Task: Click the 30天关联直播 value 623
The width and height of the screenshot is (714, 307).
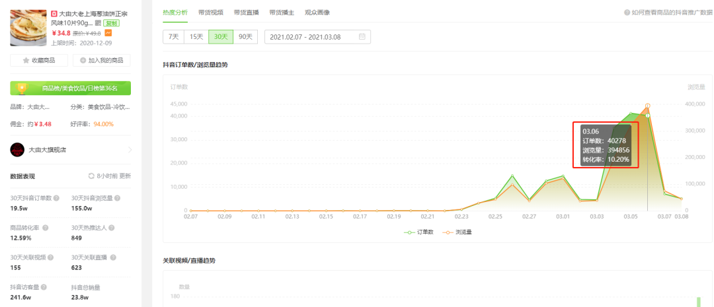Action: (x=77, y=267)
